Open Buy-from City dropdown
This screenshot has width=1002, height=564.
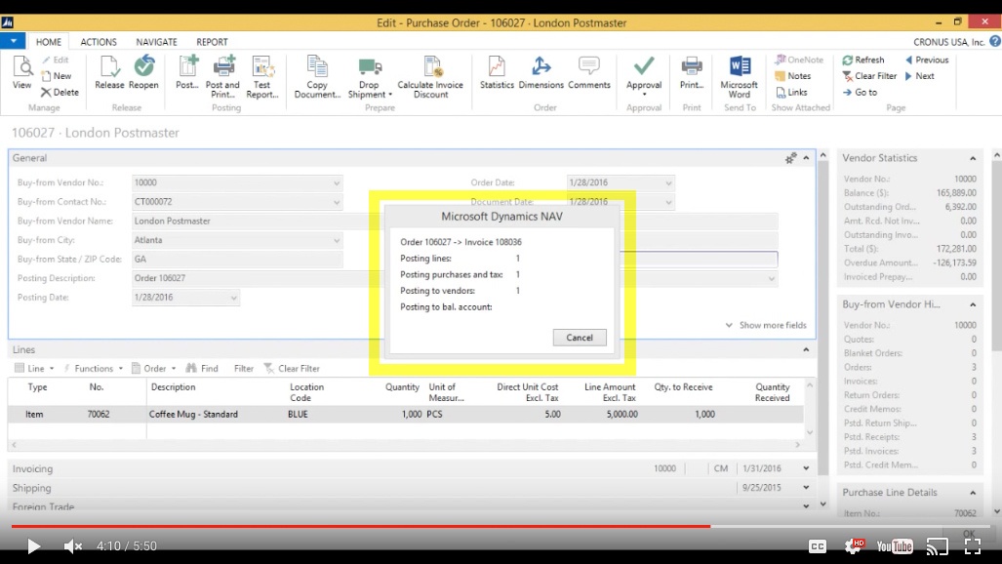tap(337, 240)
